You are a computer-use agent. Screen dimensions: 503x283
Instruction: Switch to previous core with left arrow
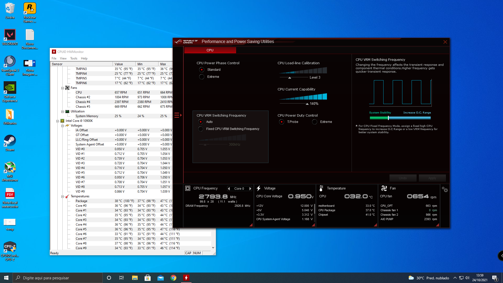click(229, 189)
